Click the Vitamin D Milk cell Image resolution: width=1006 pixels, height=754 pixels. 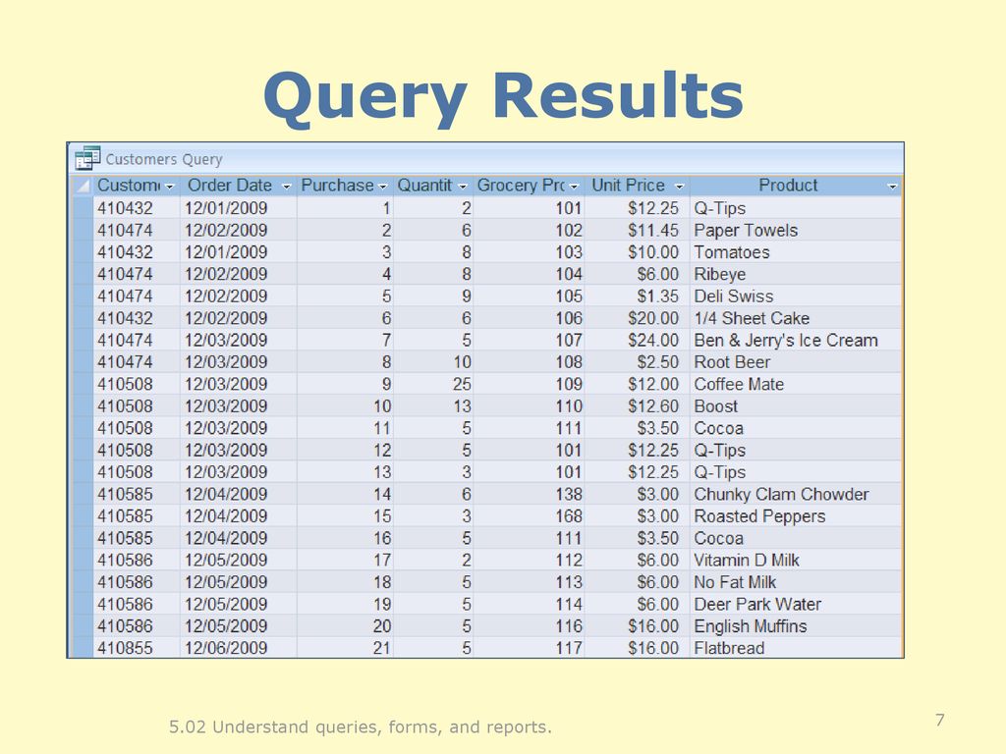tap(796, 560)
